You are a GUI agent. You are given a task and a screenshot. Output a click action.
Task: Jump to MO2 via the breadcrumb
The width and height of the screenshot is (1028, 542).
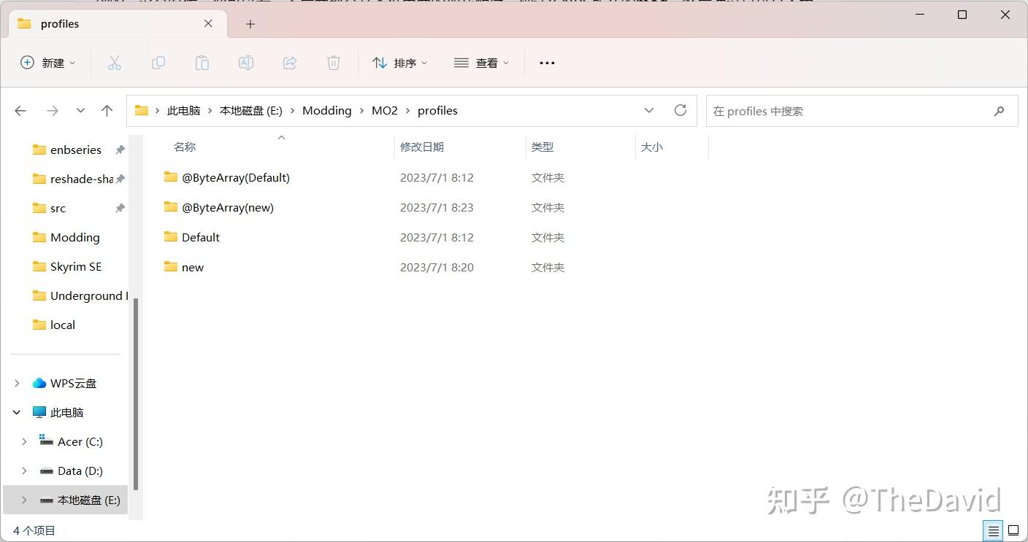[384, 110]
